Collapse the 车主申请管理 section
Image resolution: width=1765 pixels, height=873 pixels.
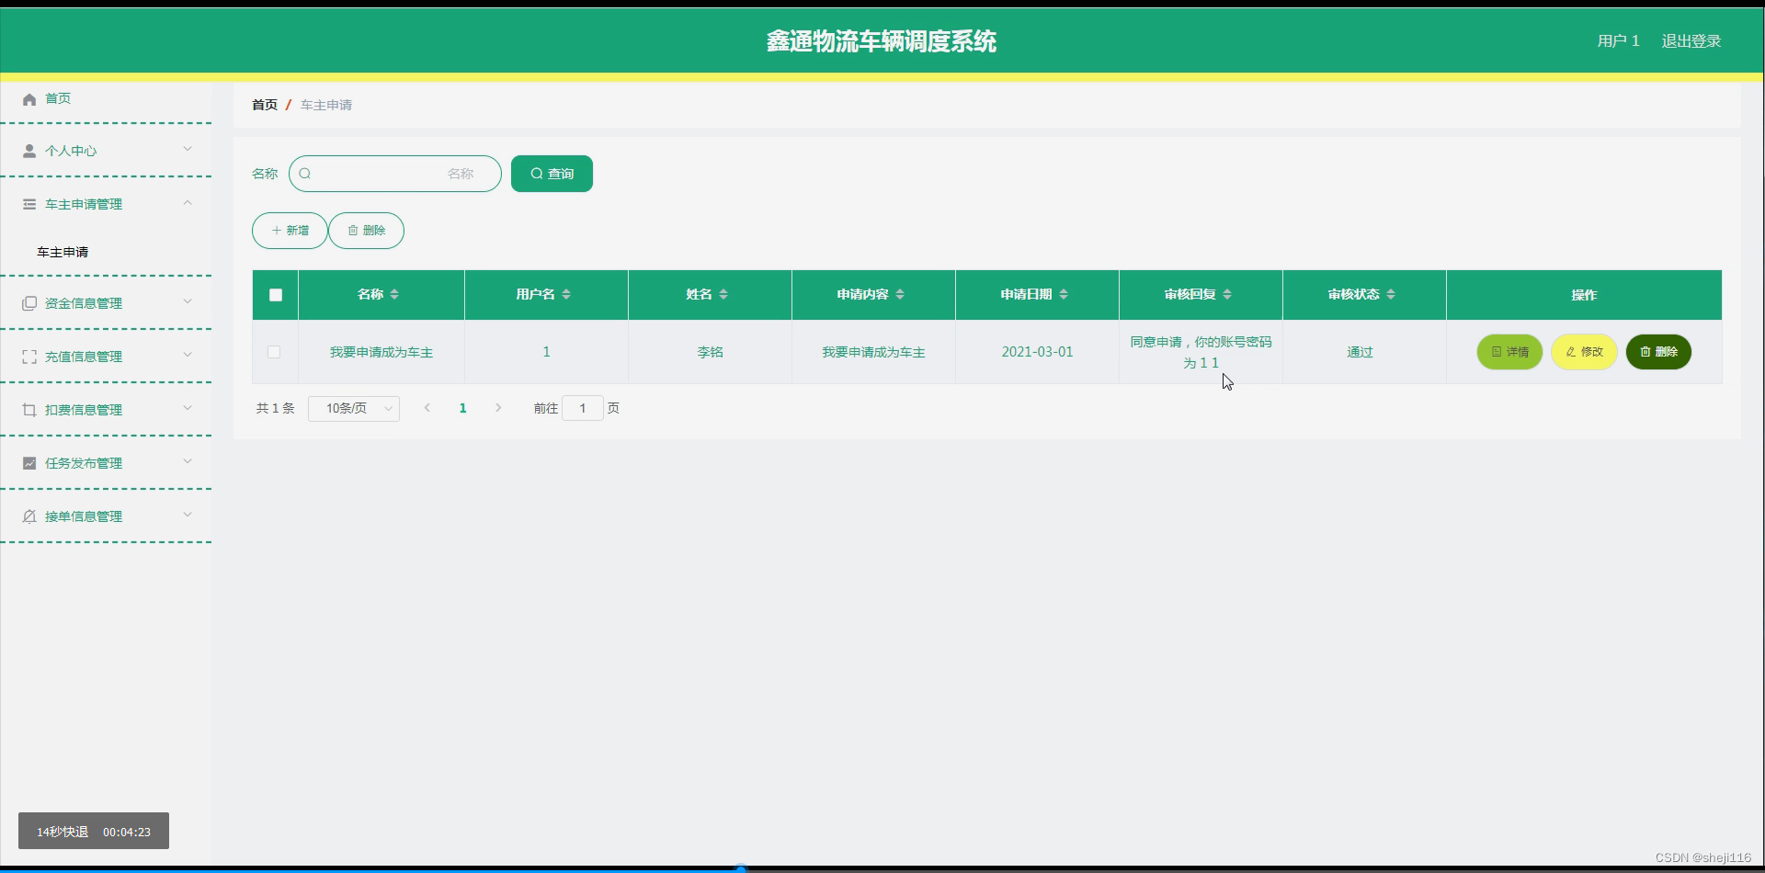188,202
